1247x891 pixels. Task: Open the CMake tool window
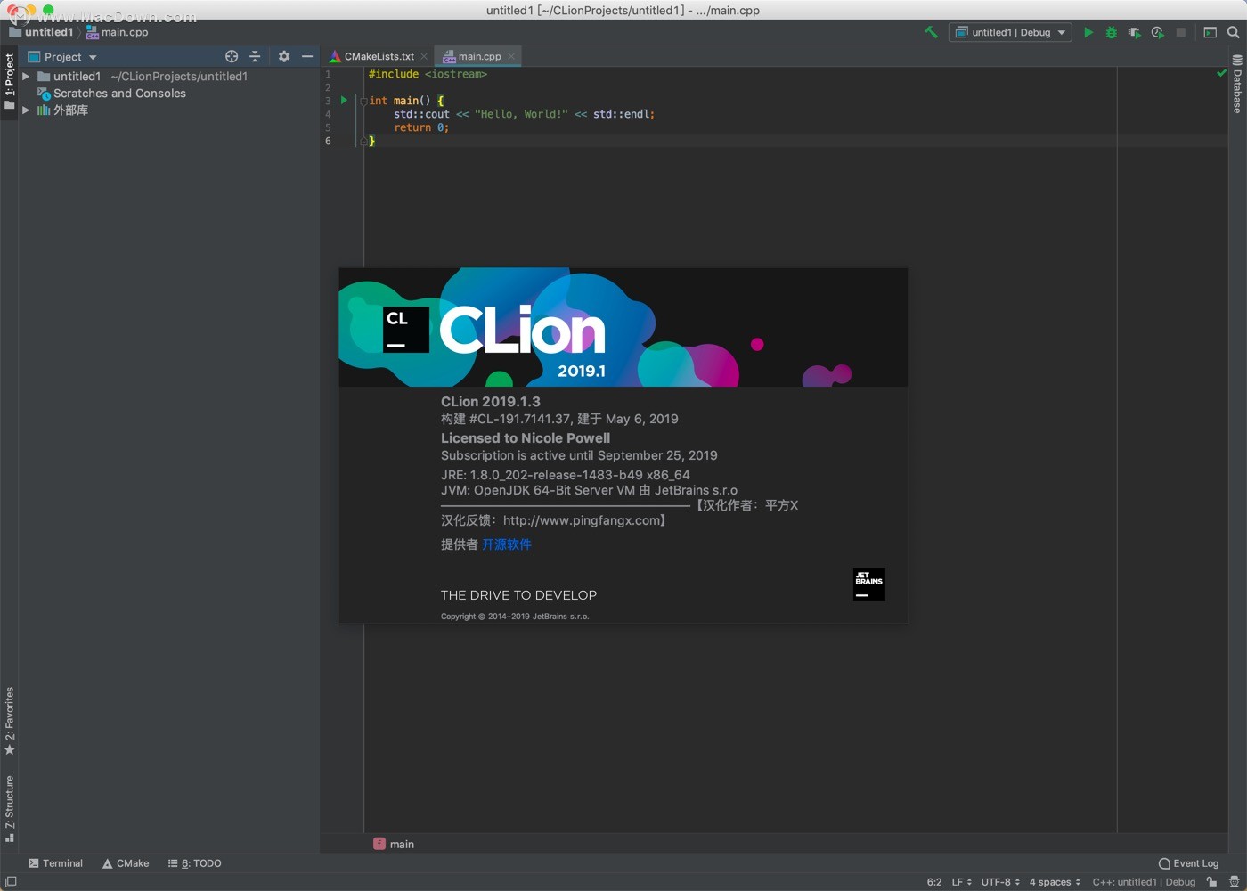(x=126, y=863)
